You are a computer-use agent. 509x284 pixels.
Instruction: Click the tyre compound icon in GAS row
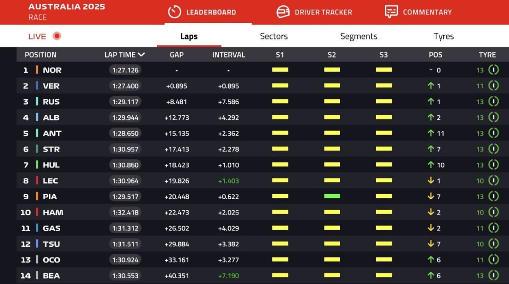[x=493, y=228]
